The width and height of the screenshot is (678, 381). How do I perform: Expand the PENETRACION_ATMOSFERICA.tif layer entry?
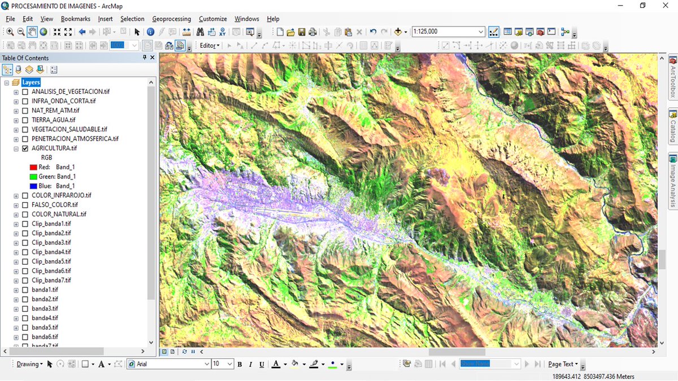pos(16,139)
